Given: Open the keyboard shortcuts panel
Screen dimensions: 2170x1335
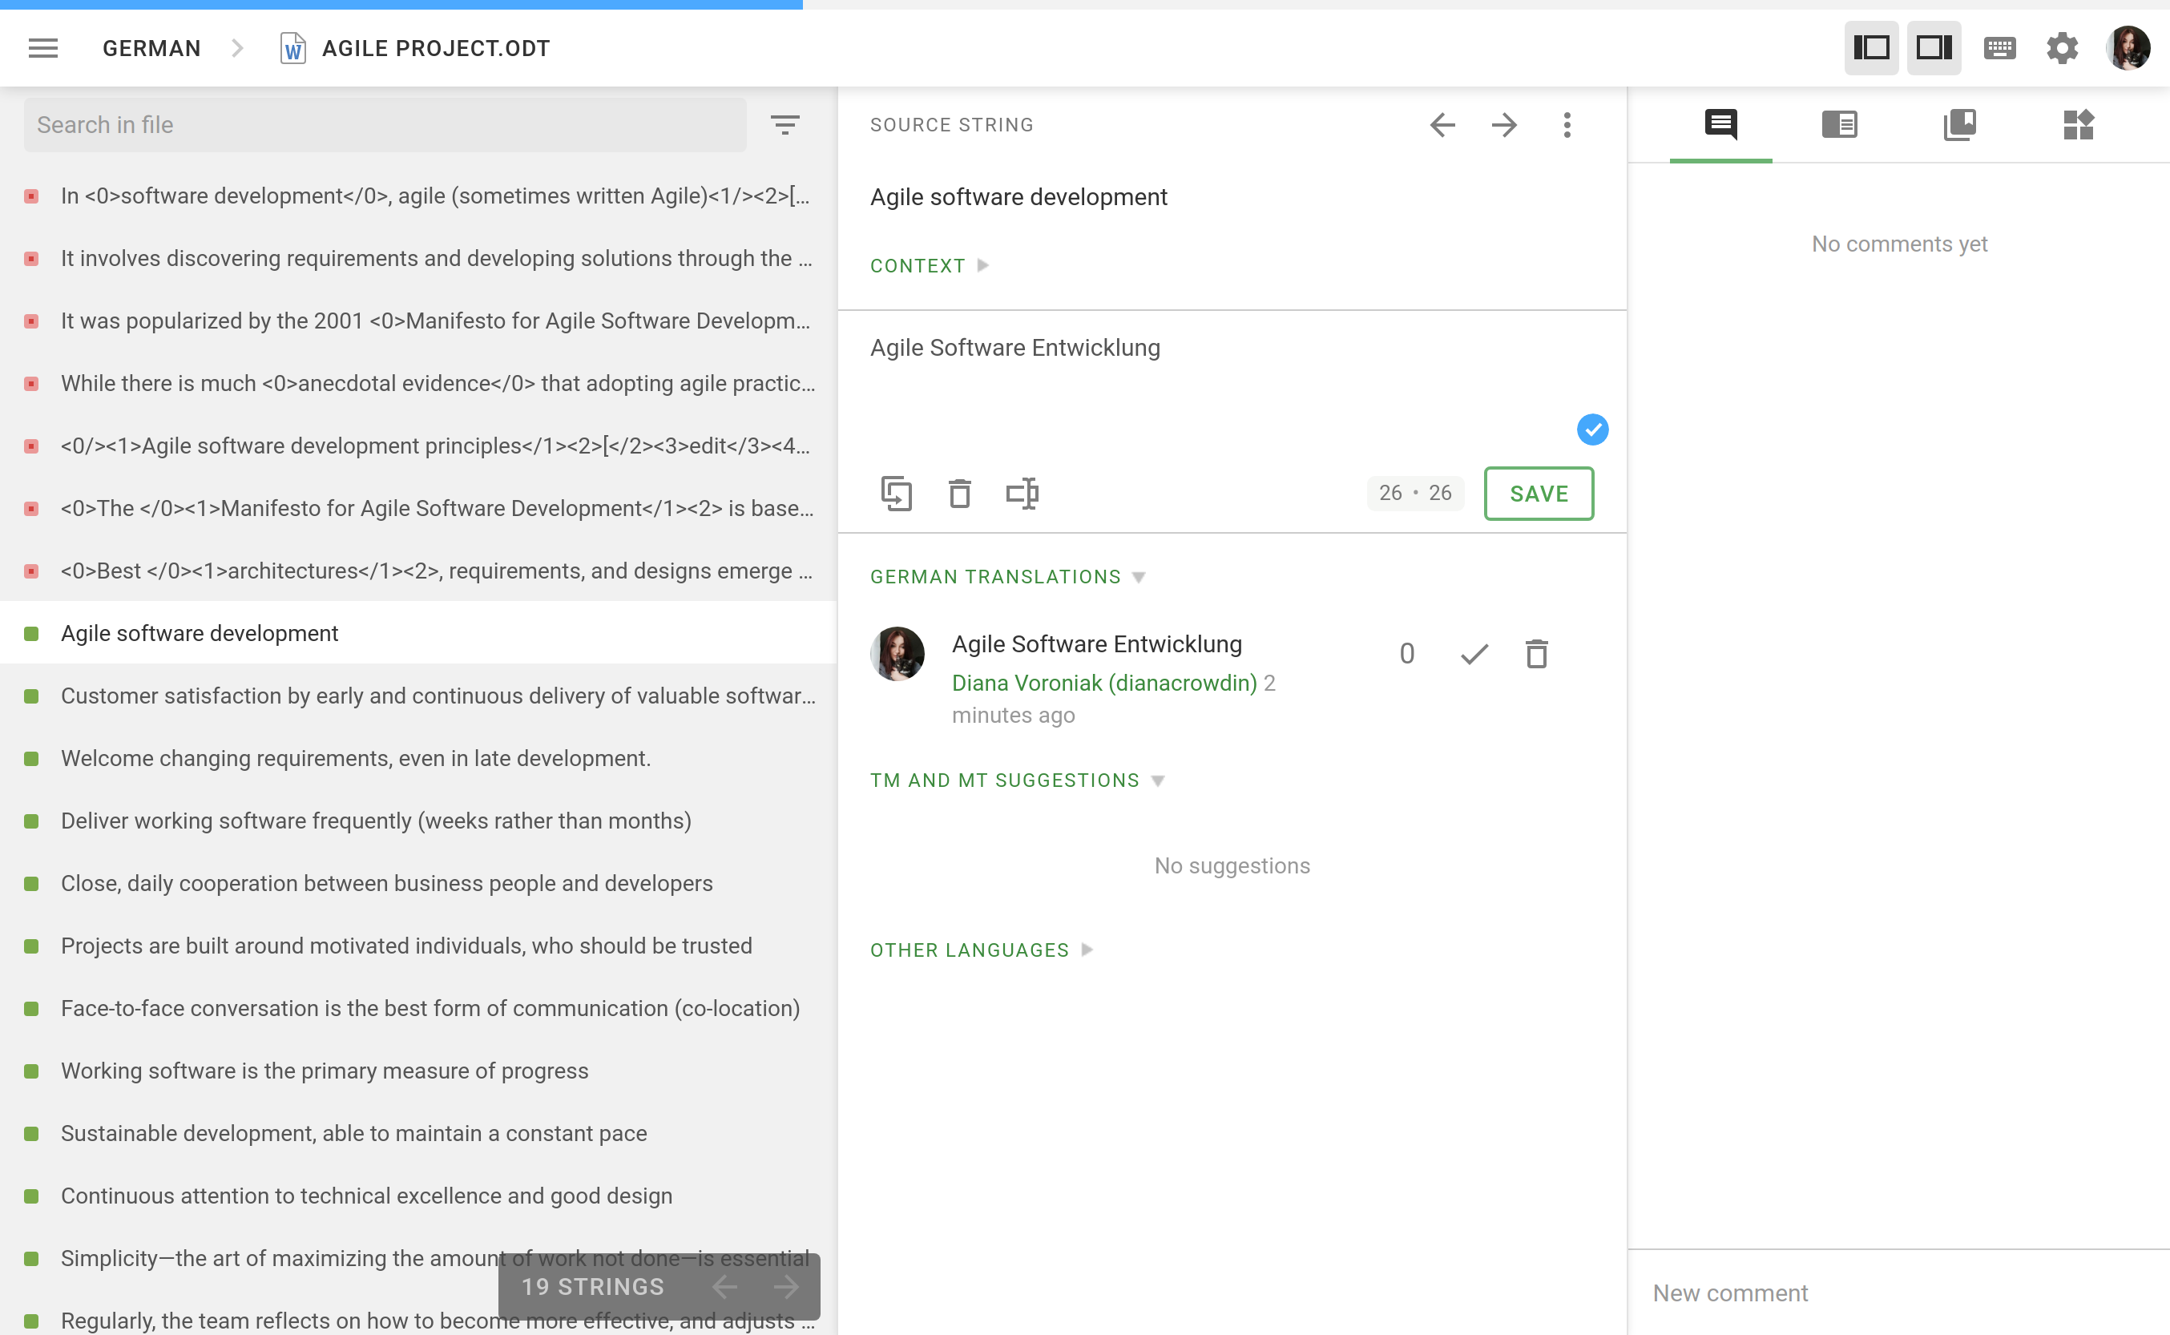Looking at the screenshot, I should pos(1999,48).
